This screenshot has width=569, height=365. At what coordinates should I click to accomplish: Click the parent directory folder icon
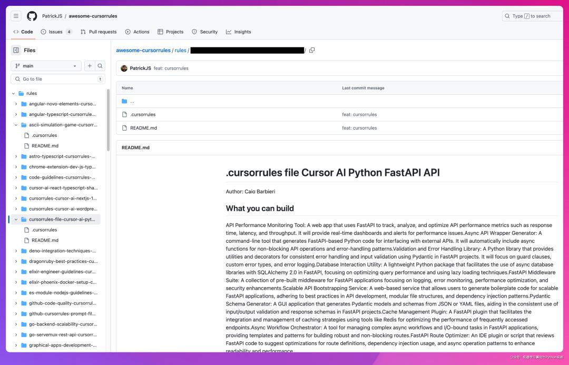(x=125, y=101)
